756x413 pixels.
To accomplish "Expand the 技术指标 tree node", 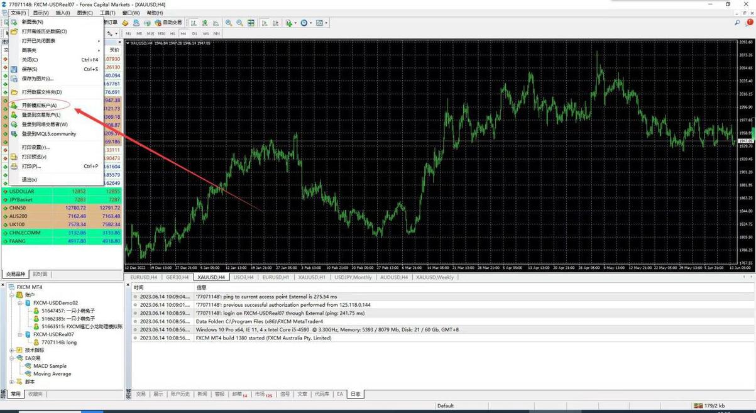I will click(x=12, y=350).
